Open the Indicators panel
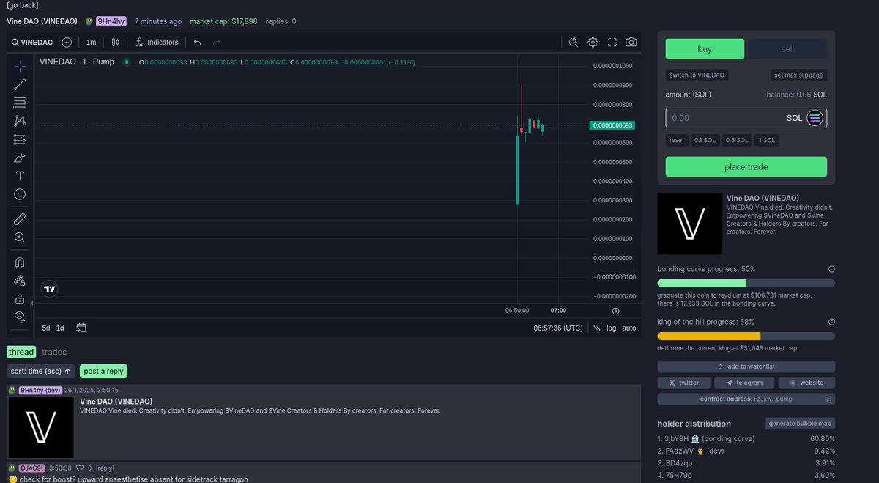Viewport: 879px width, 483px height. tap(157, 43)
